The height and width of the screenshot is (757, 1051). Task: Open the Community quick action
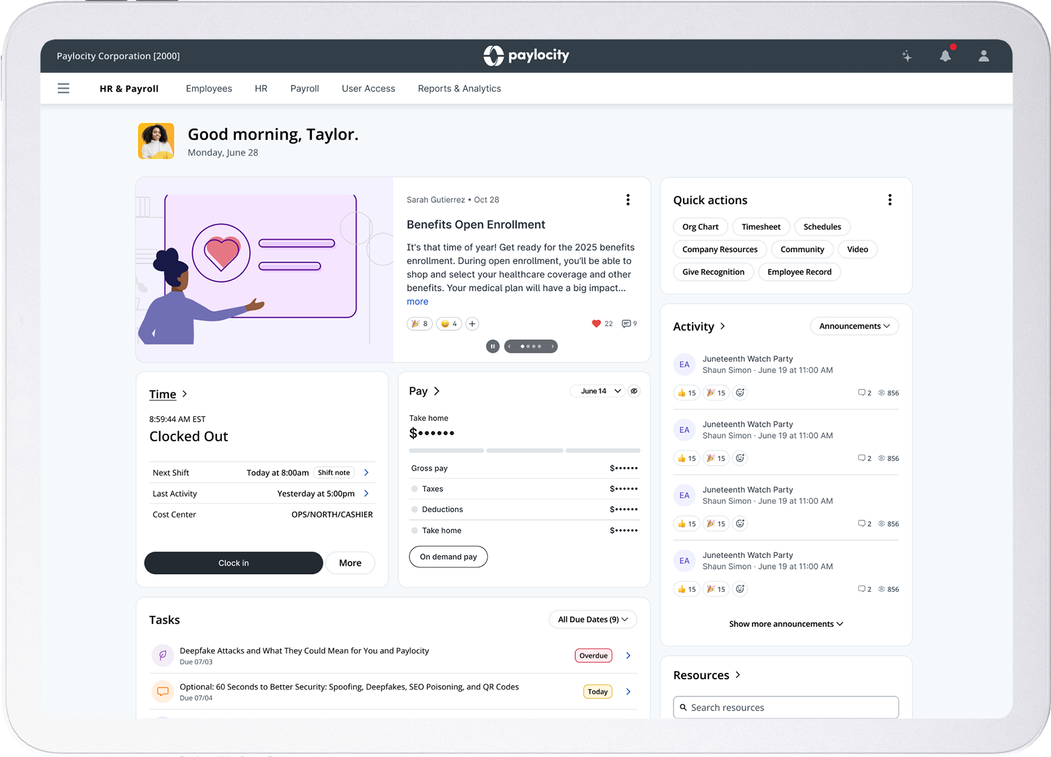click(x=802, y=249)
